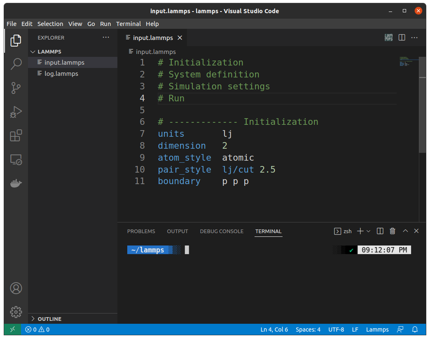Screen dimensions: 430x339
Task: Open the terminal launch profile dropdown
Action: click(368, 231)
